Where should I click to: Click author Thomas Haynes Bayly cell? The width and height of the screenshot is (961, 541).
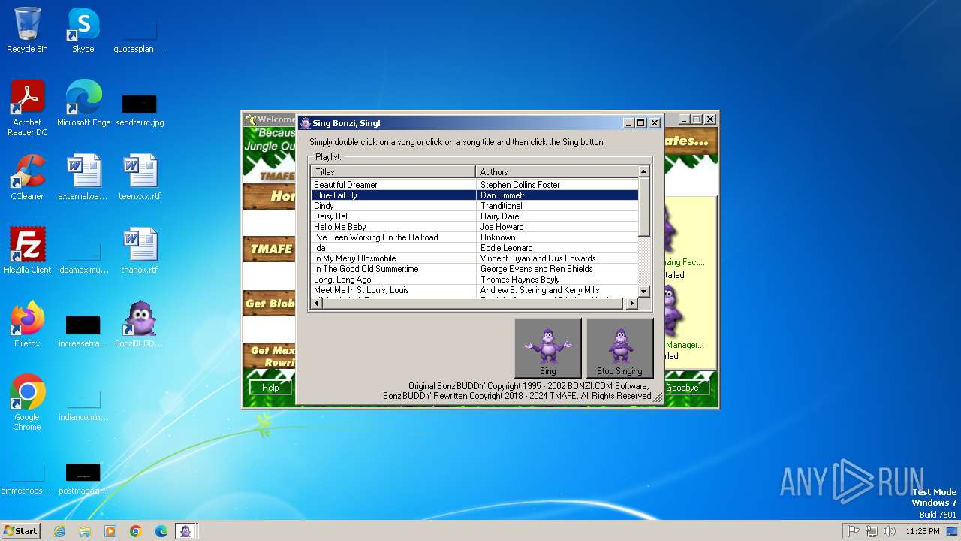pyautogui.click(x=520, y=279)
